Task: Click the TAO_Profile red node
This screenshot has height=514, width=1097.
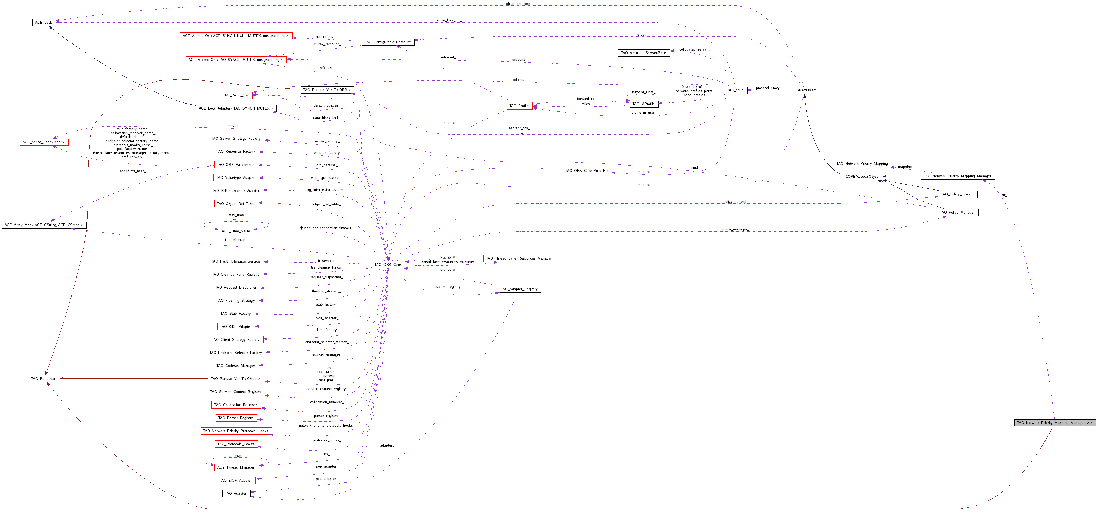Action: pyautogui.click(x=519, y=106)
